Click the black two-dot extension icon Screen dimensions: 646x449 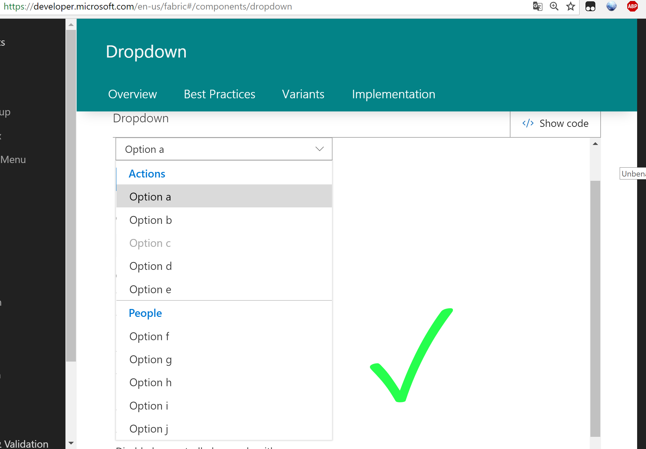coord(590,6)
